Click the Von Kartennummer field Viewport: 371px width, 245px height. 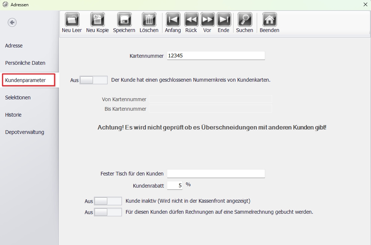click(x=211, y=99)
